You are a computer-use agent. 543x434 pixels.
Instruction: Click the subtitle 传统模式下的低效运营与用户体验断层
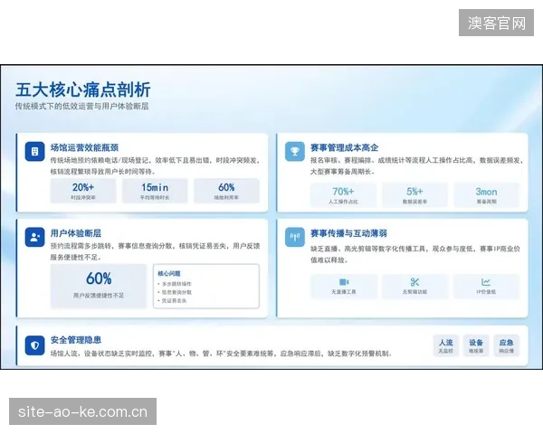pyautogui.click(x=81, y=107)
